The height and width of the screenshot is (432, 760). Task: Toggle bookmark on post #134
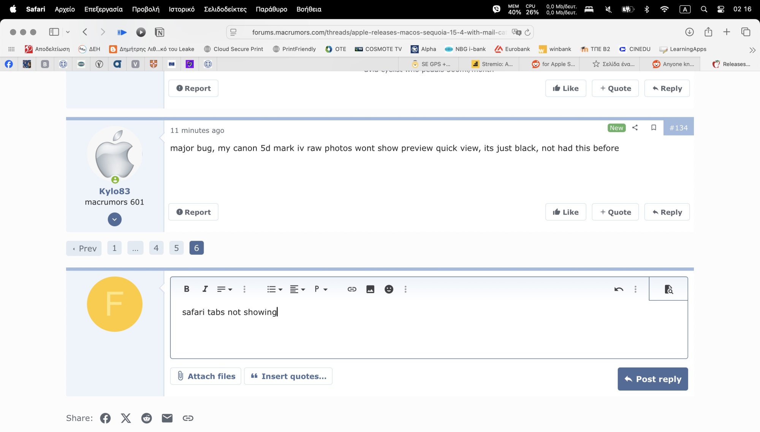(x=654, y=128)
